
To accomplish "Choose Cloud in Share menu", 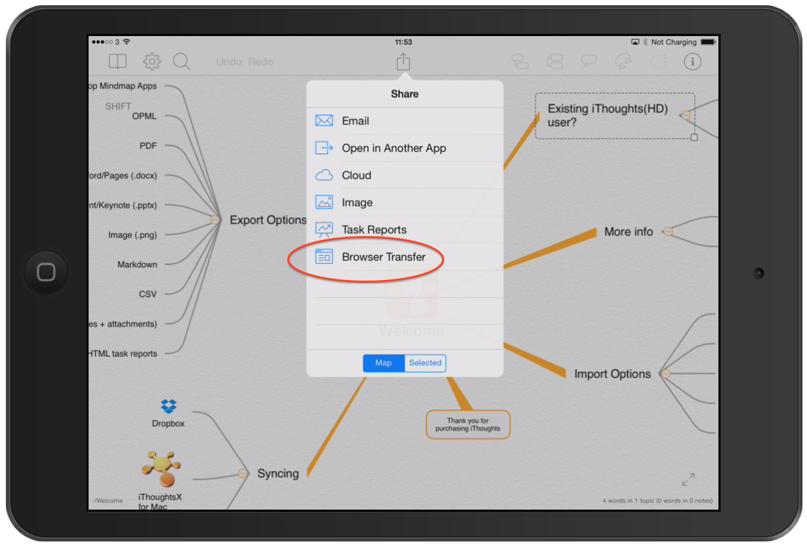I will click(405, 175).
